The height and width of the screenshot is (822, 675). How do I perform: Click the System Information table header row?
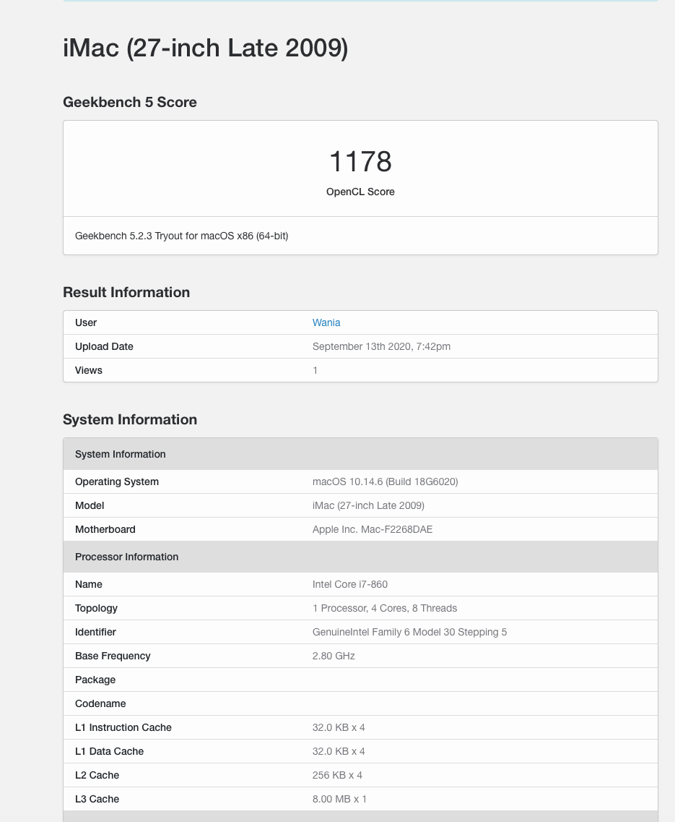[360, 454]
